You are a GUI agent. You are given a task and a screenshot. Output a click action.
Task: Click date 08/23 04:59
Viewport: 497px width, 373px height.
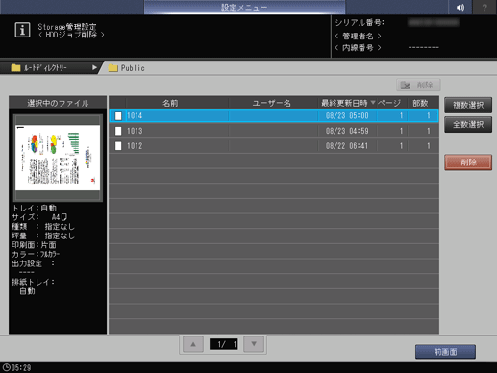coord(347,131)
